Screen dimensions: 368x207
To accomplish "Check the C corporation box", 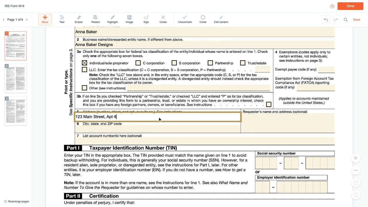I will click(x=138, y=63).
